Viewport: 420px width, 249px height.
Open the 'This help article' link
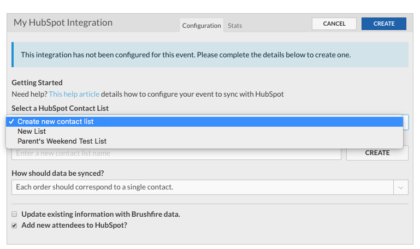pyautogui.click(x=74, y=94)
